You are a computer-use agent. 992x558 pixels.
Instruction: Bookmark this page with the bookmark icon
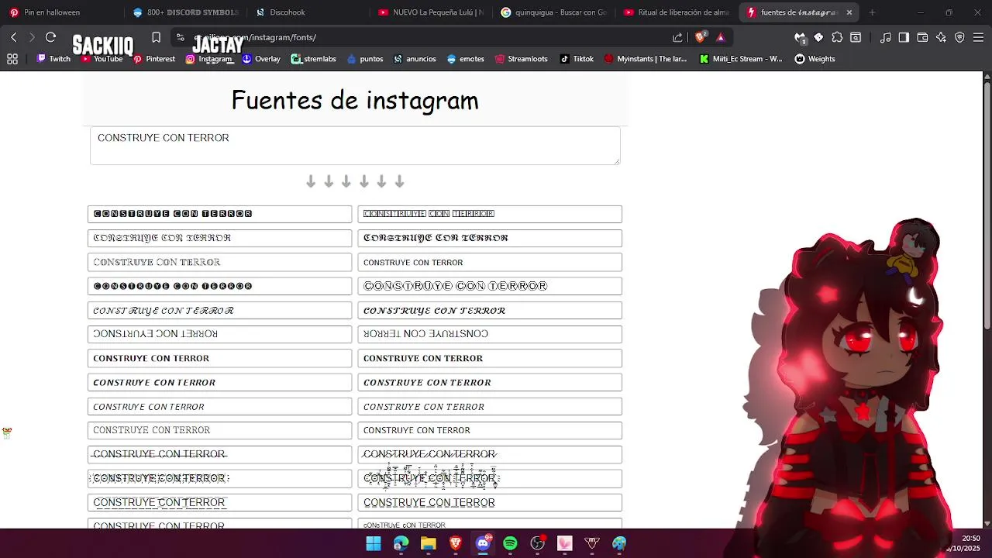[156, 37]
